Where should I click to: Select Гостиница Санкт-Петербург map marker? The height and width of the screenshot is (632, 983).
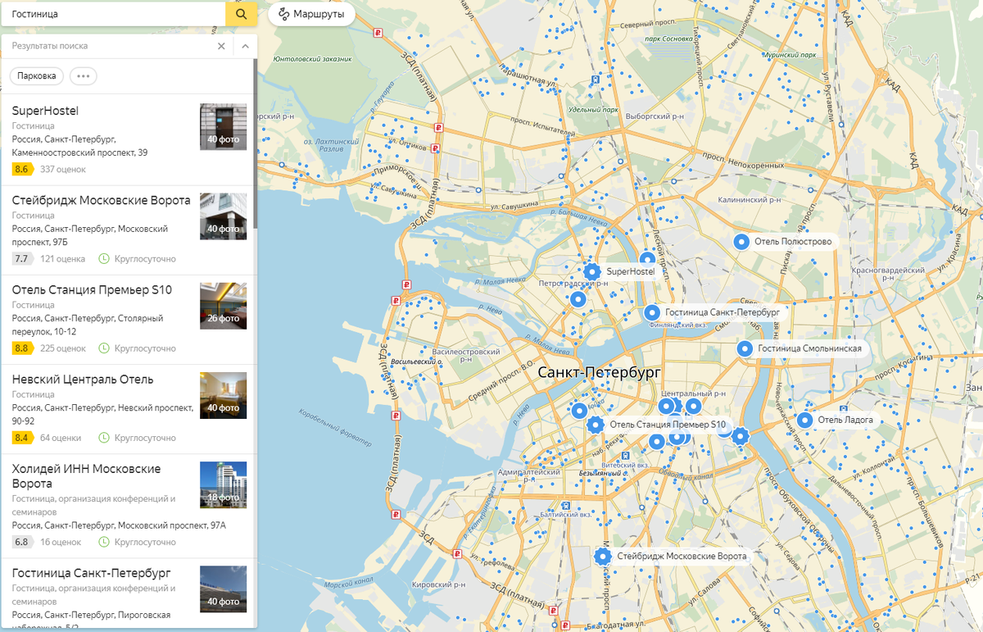[x=652, y=312]
